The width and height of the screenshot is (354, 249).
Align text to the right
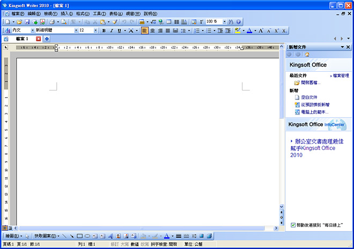coord(160,31)
